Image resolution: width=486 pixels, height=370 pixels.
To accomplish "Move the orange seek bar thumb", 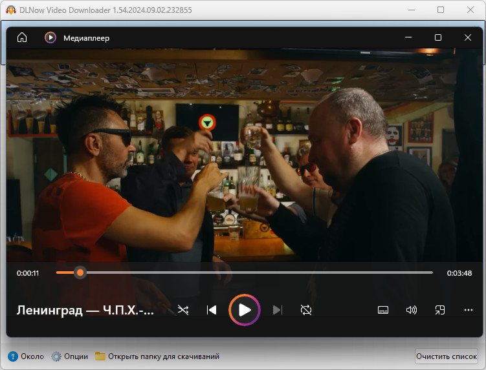I will 80,272.
